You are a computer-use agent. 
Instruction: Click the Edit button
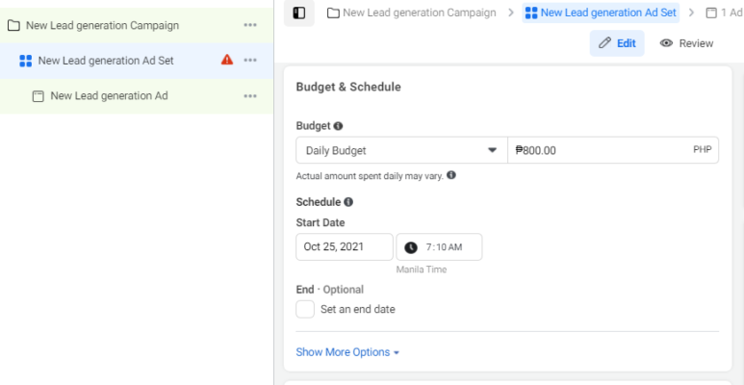[x=617, y=43]
